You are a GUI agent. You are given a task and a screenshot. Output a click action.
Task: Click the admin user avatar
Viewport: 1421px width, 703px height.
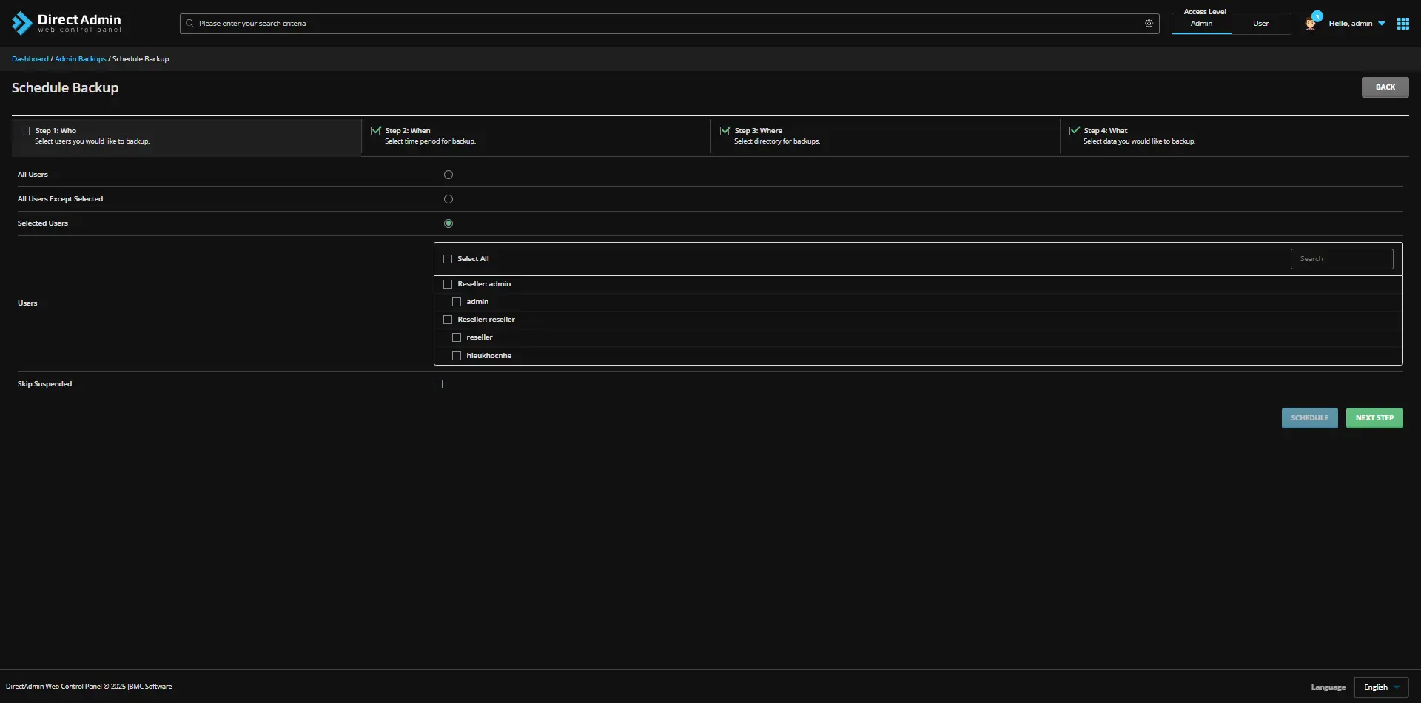tap(1310, 25)
